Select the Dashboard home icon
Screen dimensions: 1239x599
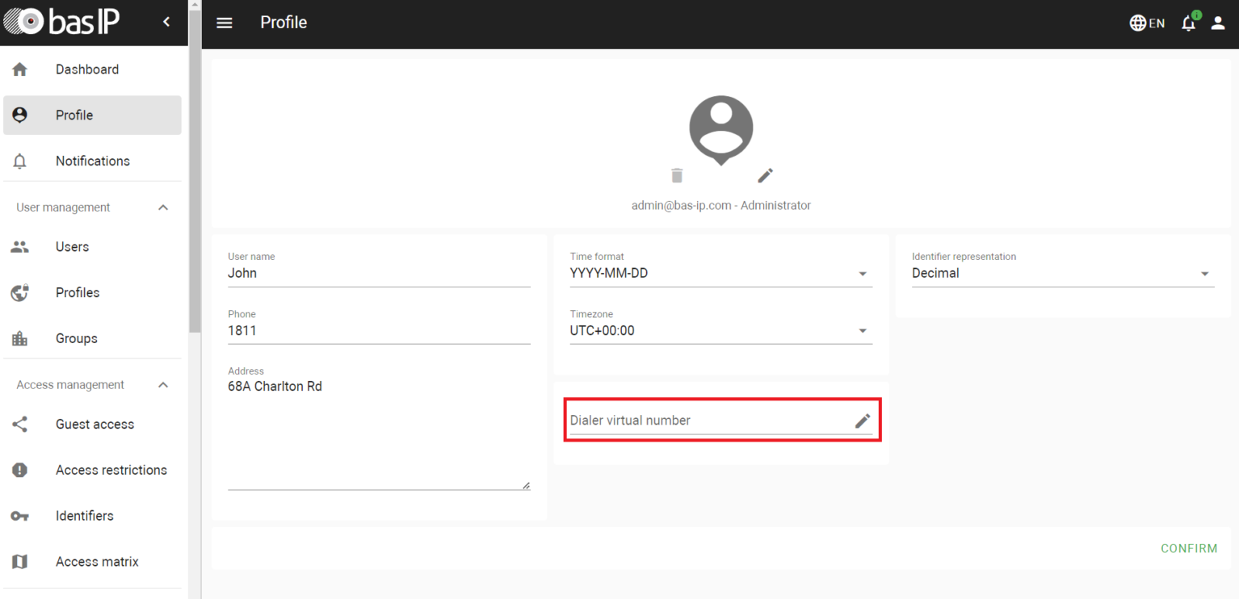coord(19,69)
